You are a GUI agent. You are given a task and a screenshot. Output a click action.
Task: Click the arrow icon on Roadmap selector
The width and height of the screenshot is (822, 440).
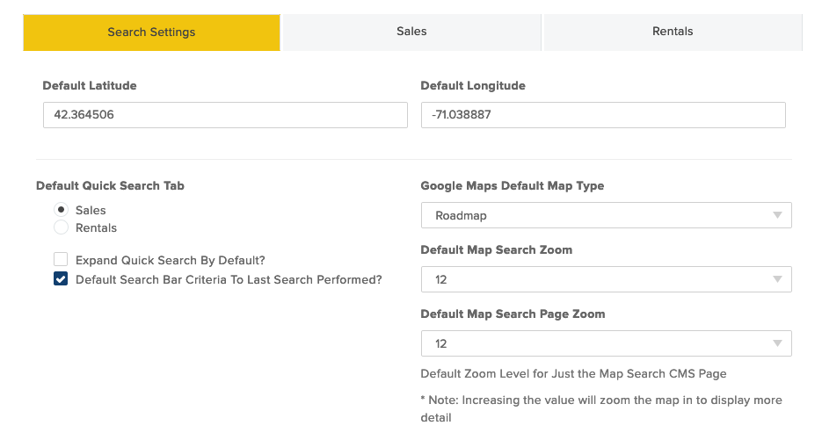click(777, 215)
